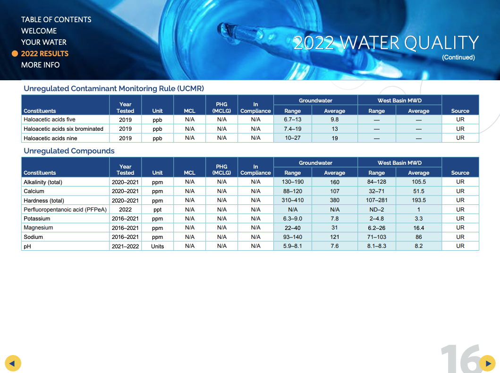500x373 pixels.
Task: Click Hardness groundwater average 380
Action: tap(334, 201)
